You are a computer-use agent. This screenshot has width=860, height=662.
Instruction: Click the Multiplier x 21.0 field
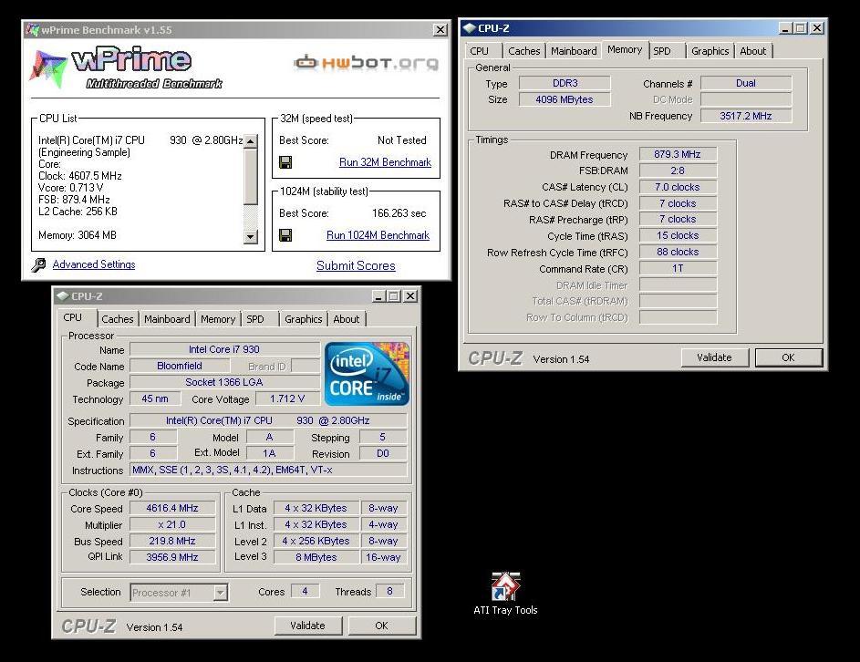(x=172, y=525)
